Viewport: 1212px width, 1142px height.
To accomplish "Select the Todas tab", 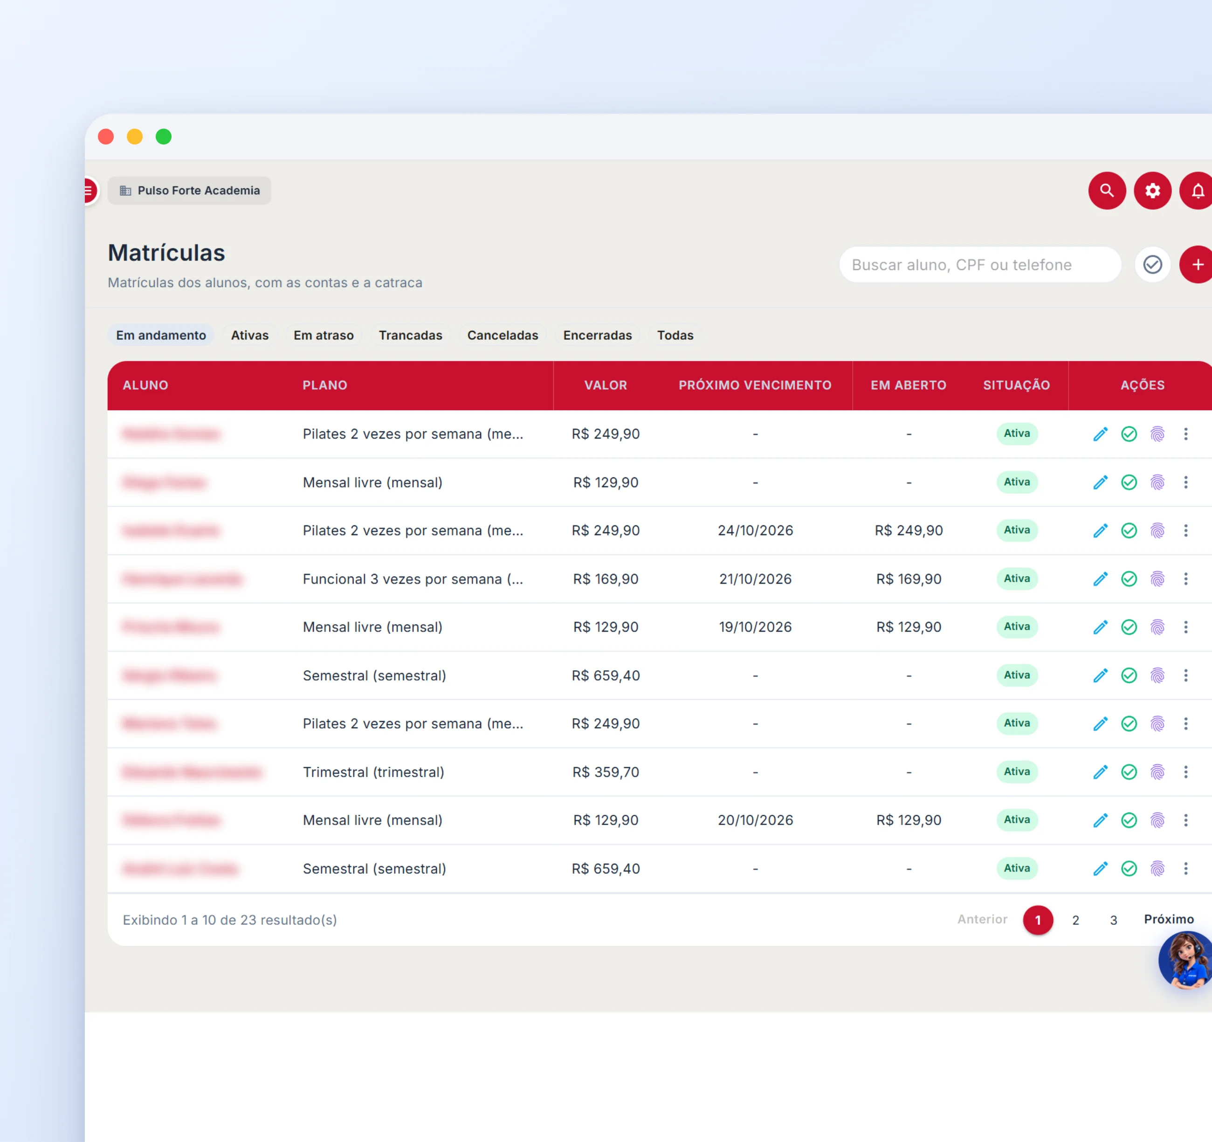I will click(675, 335).
